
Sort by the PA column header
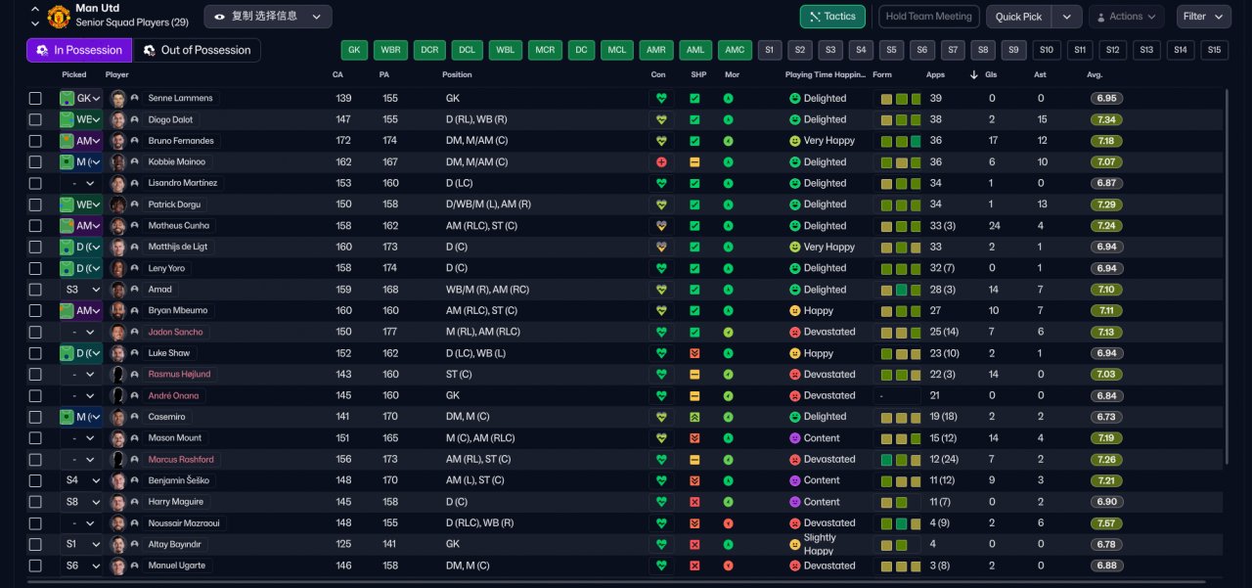pos(384,75)
